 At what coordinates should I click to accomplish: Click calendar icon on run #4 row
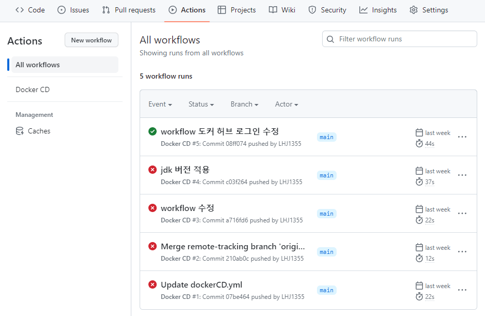click(x=419, y=171)
